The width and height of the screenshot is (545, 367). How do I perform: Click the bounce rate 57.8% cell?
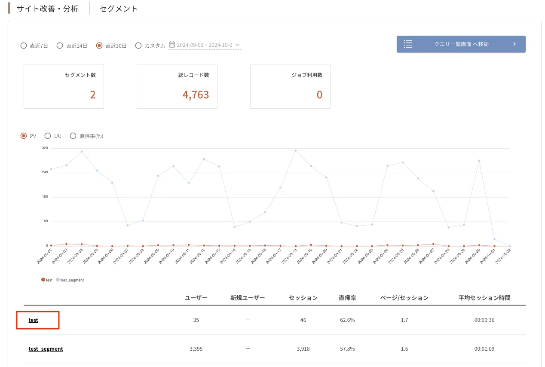(x=347, y=349)
